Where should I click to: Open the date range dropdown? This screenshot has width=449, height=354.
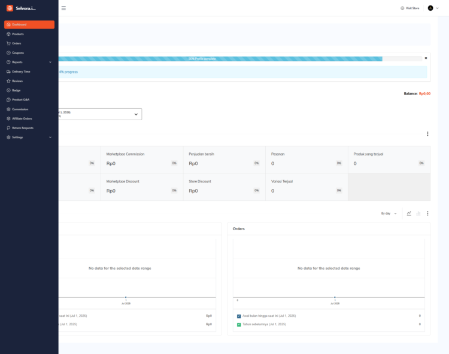click(100, 114)
